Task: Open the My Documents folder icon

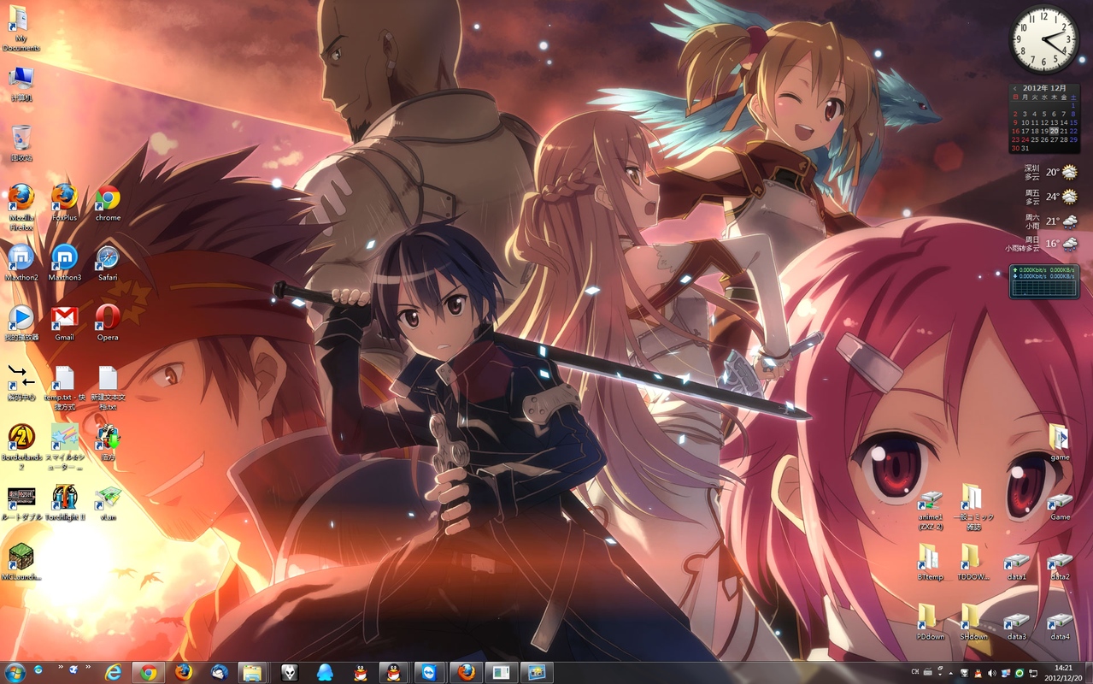Action: tap(21, 28)
